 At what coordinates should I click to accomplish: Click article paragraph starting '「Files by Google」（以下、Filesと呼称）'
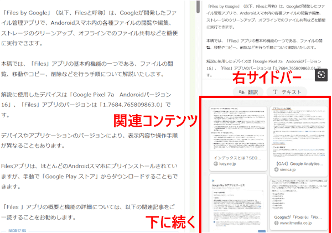coord(89,28)
